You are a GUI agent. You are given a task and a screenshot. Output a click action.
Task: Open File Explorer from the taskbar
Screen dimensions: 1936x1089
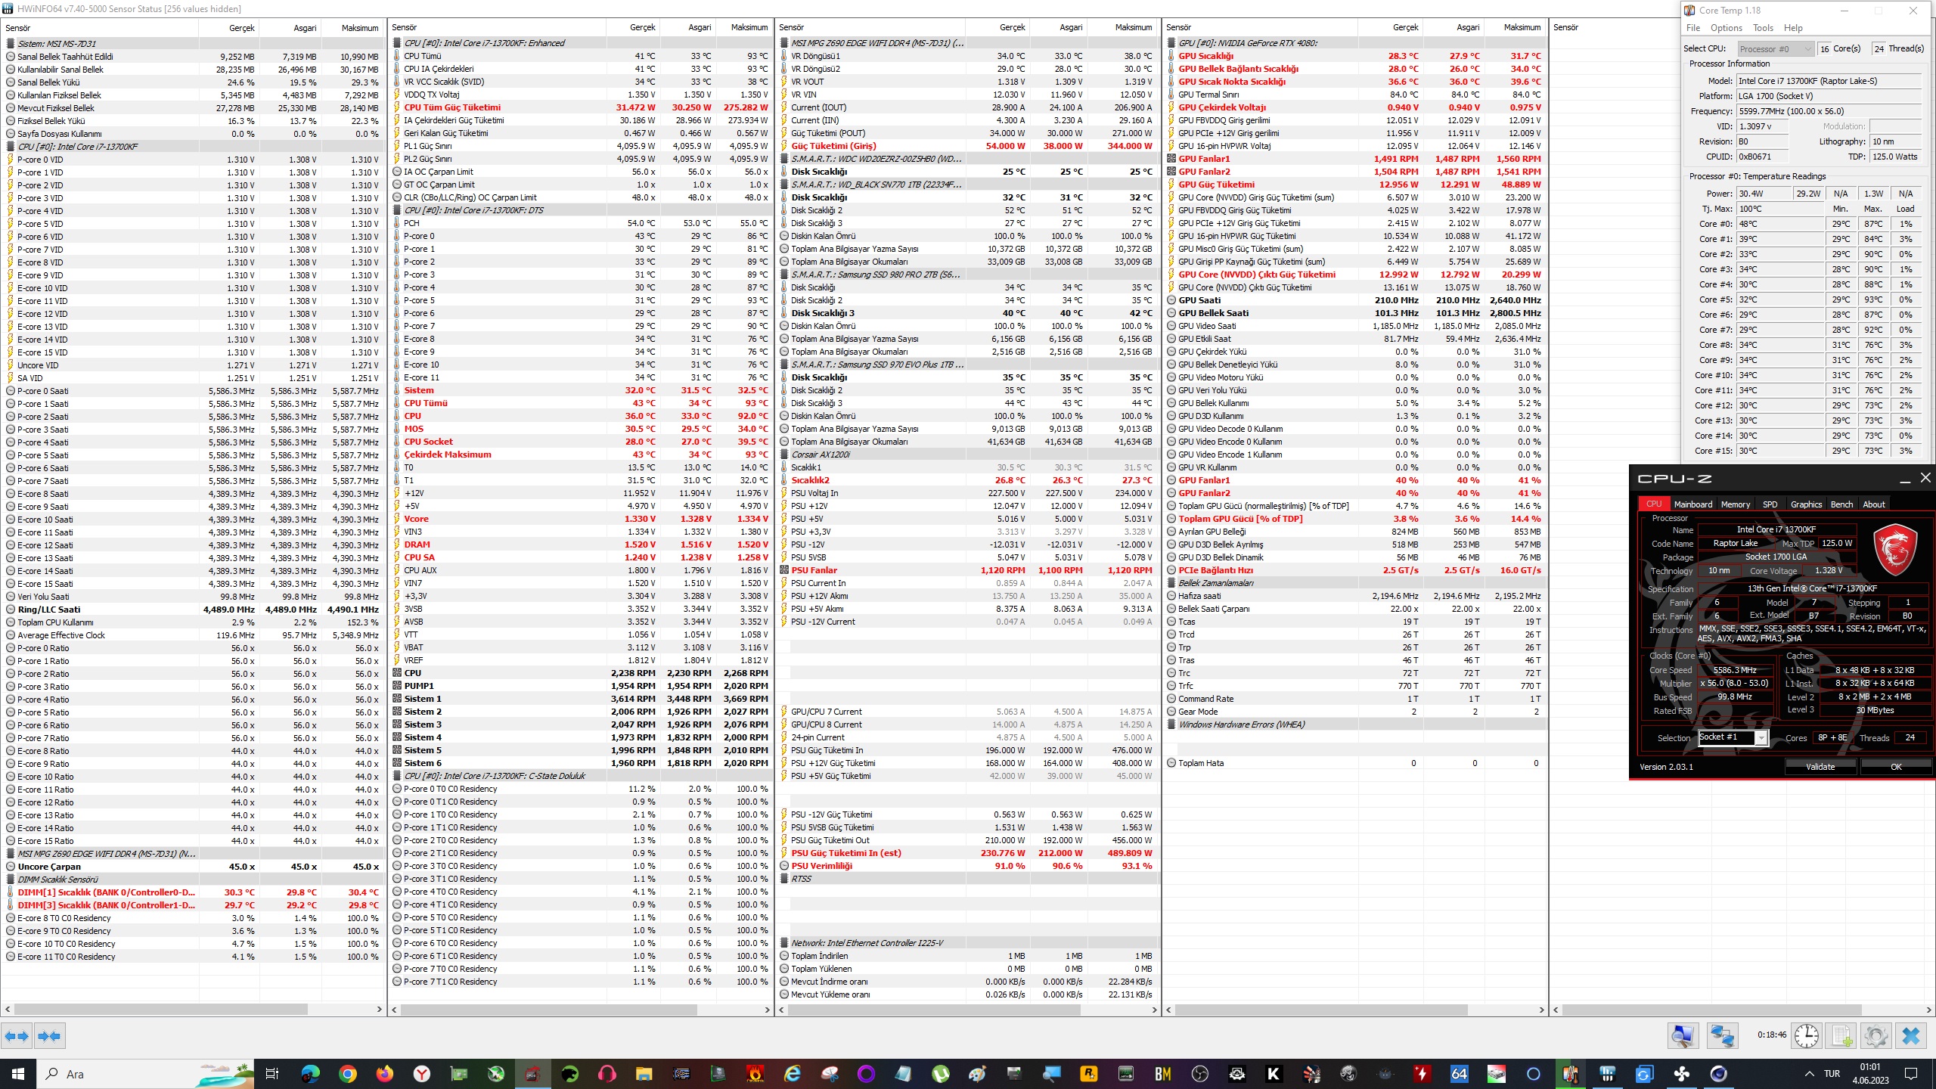644,1074
